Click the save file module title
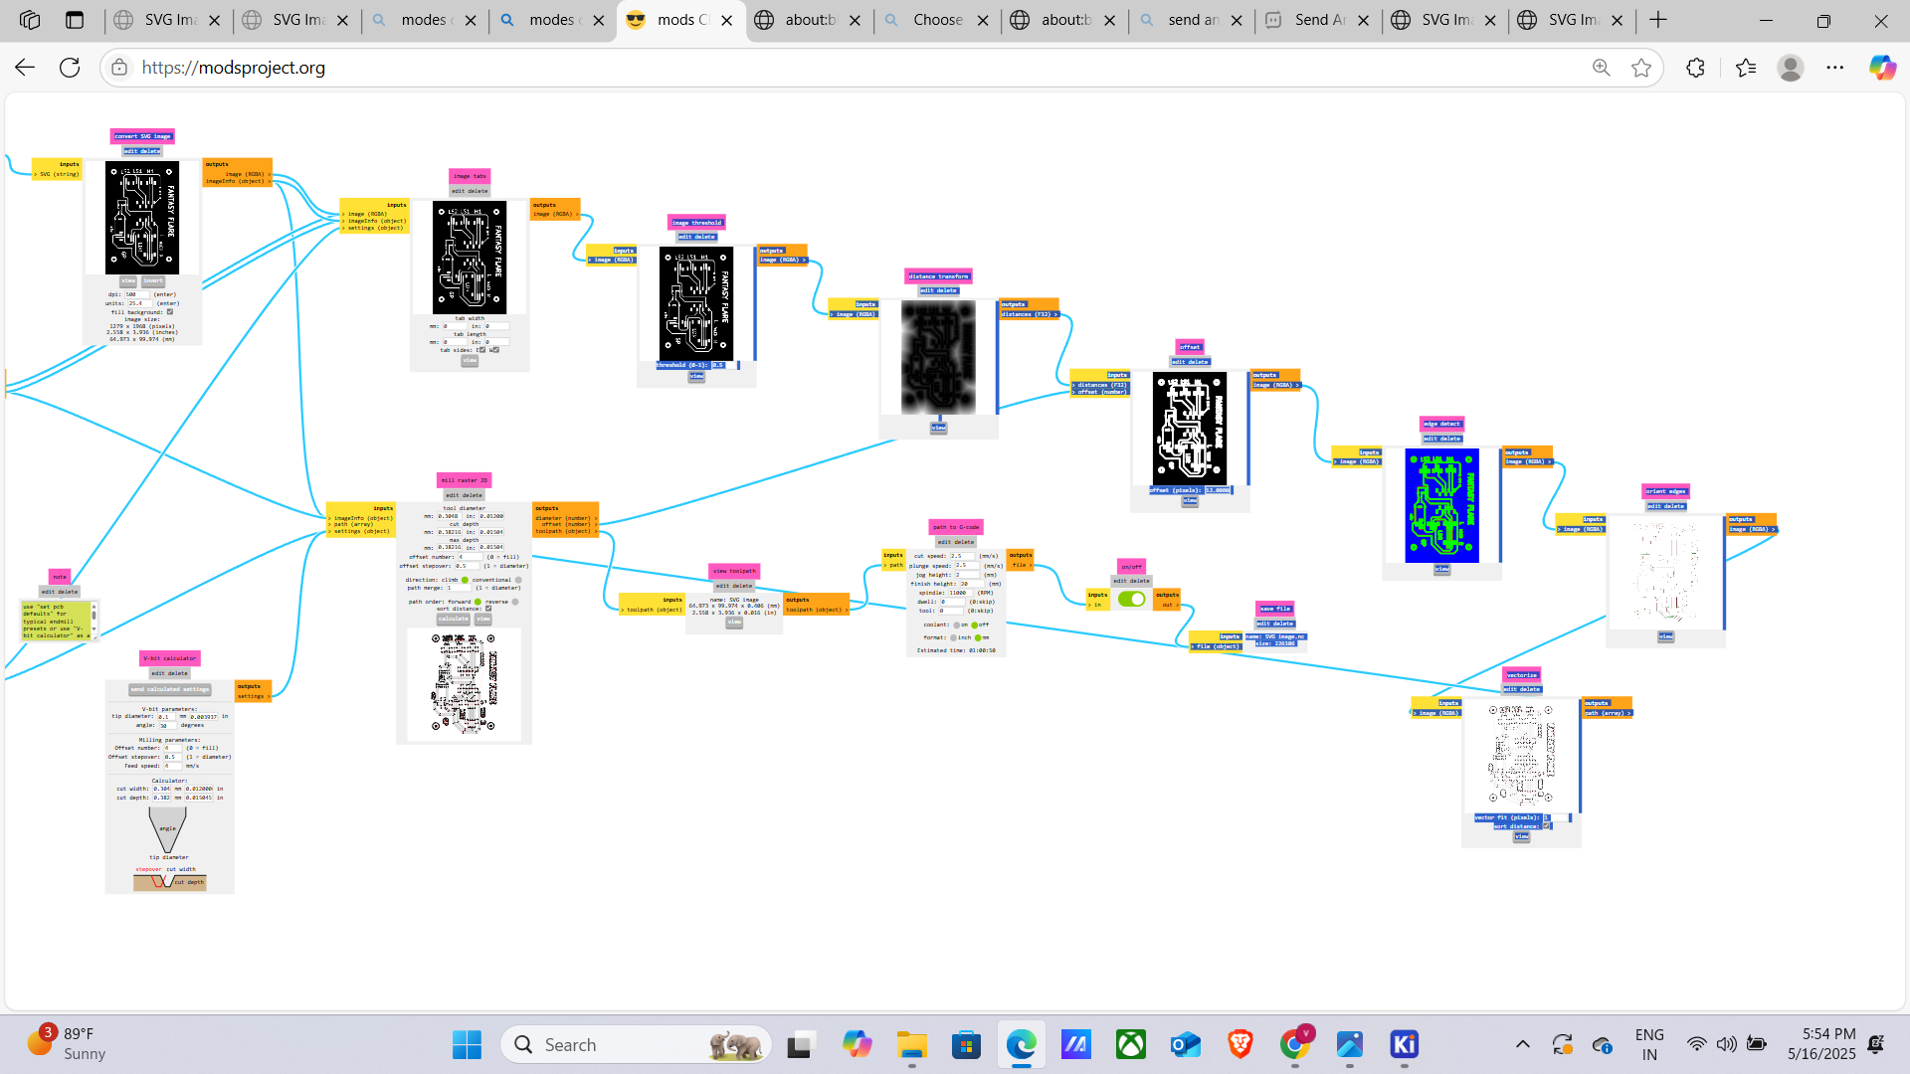The height and width of the screenshot is (1074, 1910). [x=1274, y=609]
